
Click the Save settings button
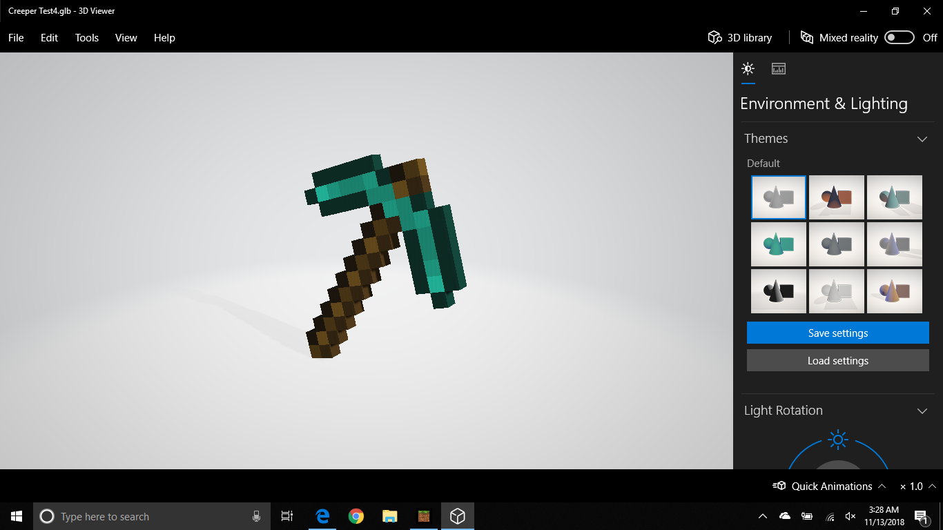(838, 333)
